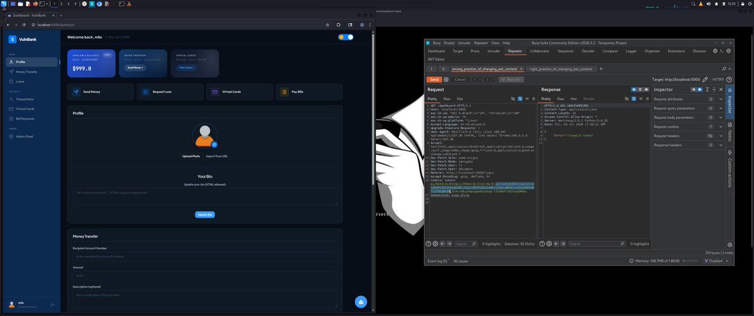
Task: Expand Response headers in Inspector
Action: click(689, 145)
